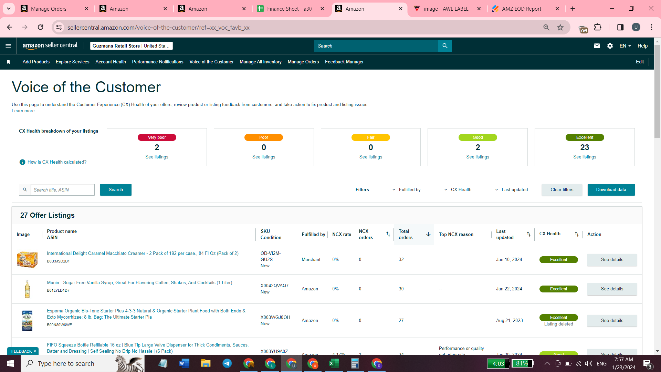Reload the page in the browser

click(41, 27)
